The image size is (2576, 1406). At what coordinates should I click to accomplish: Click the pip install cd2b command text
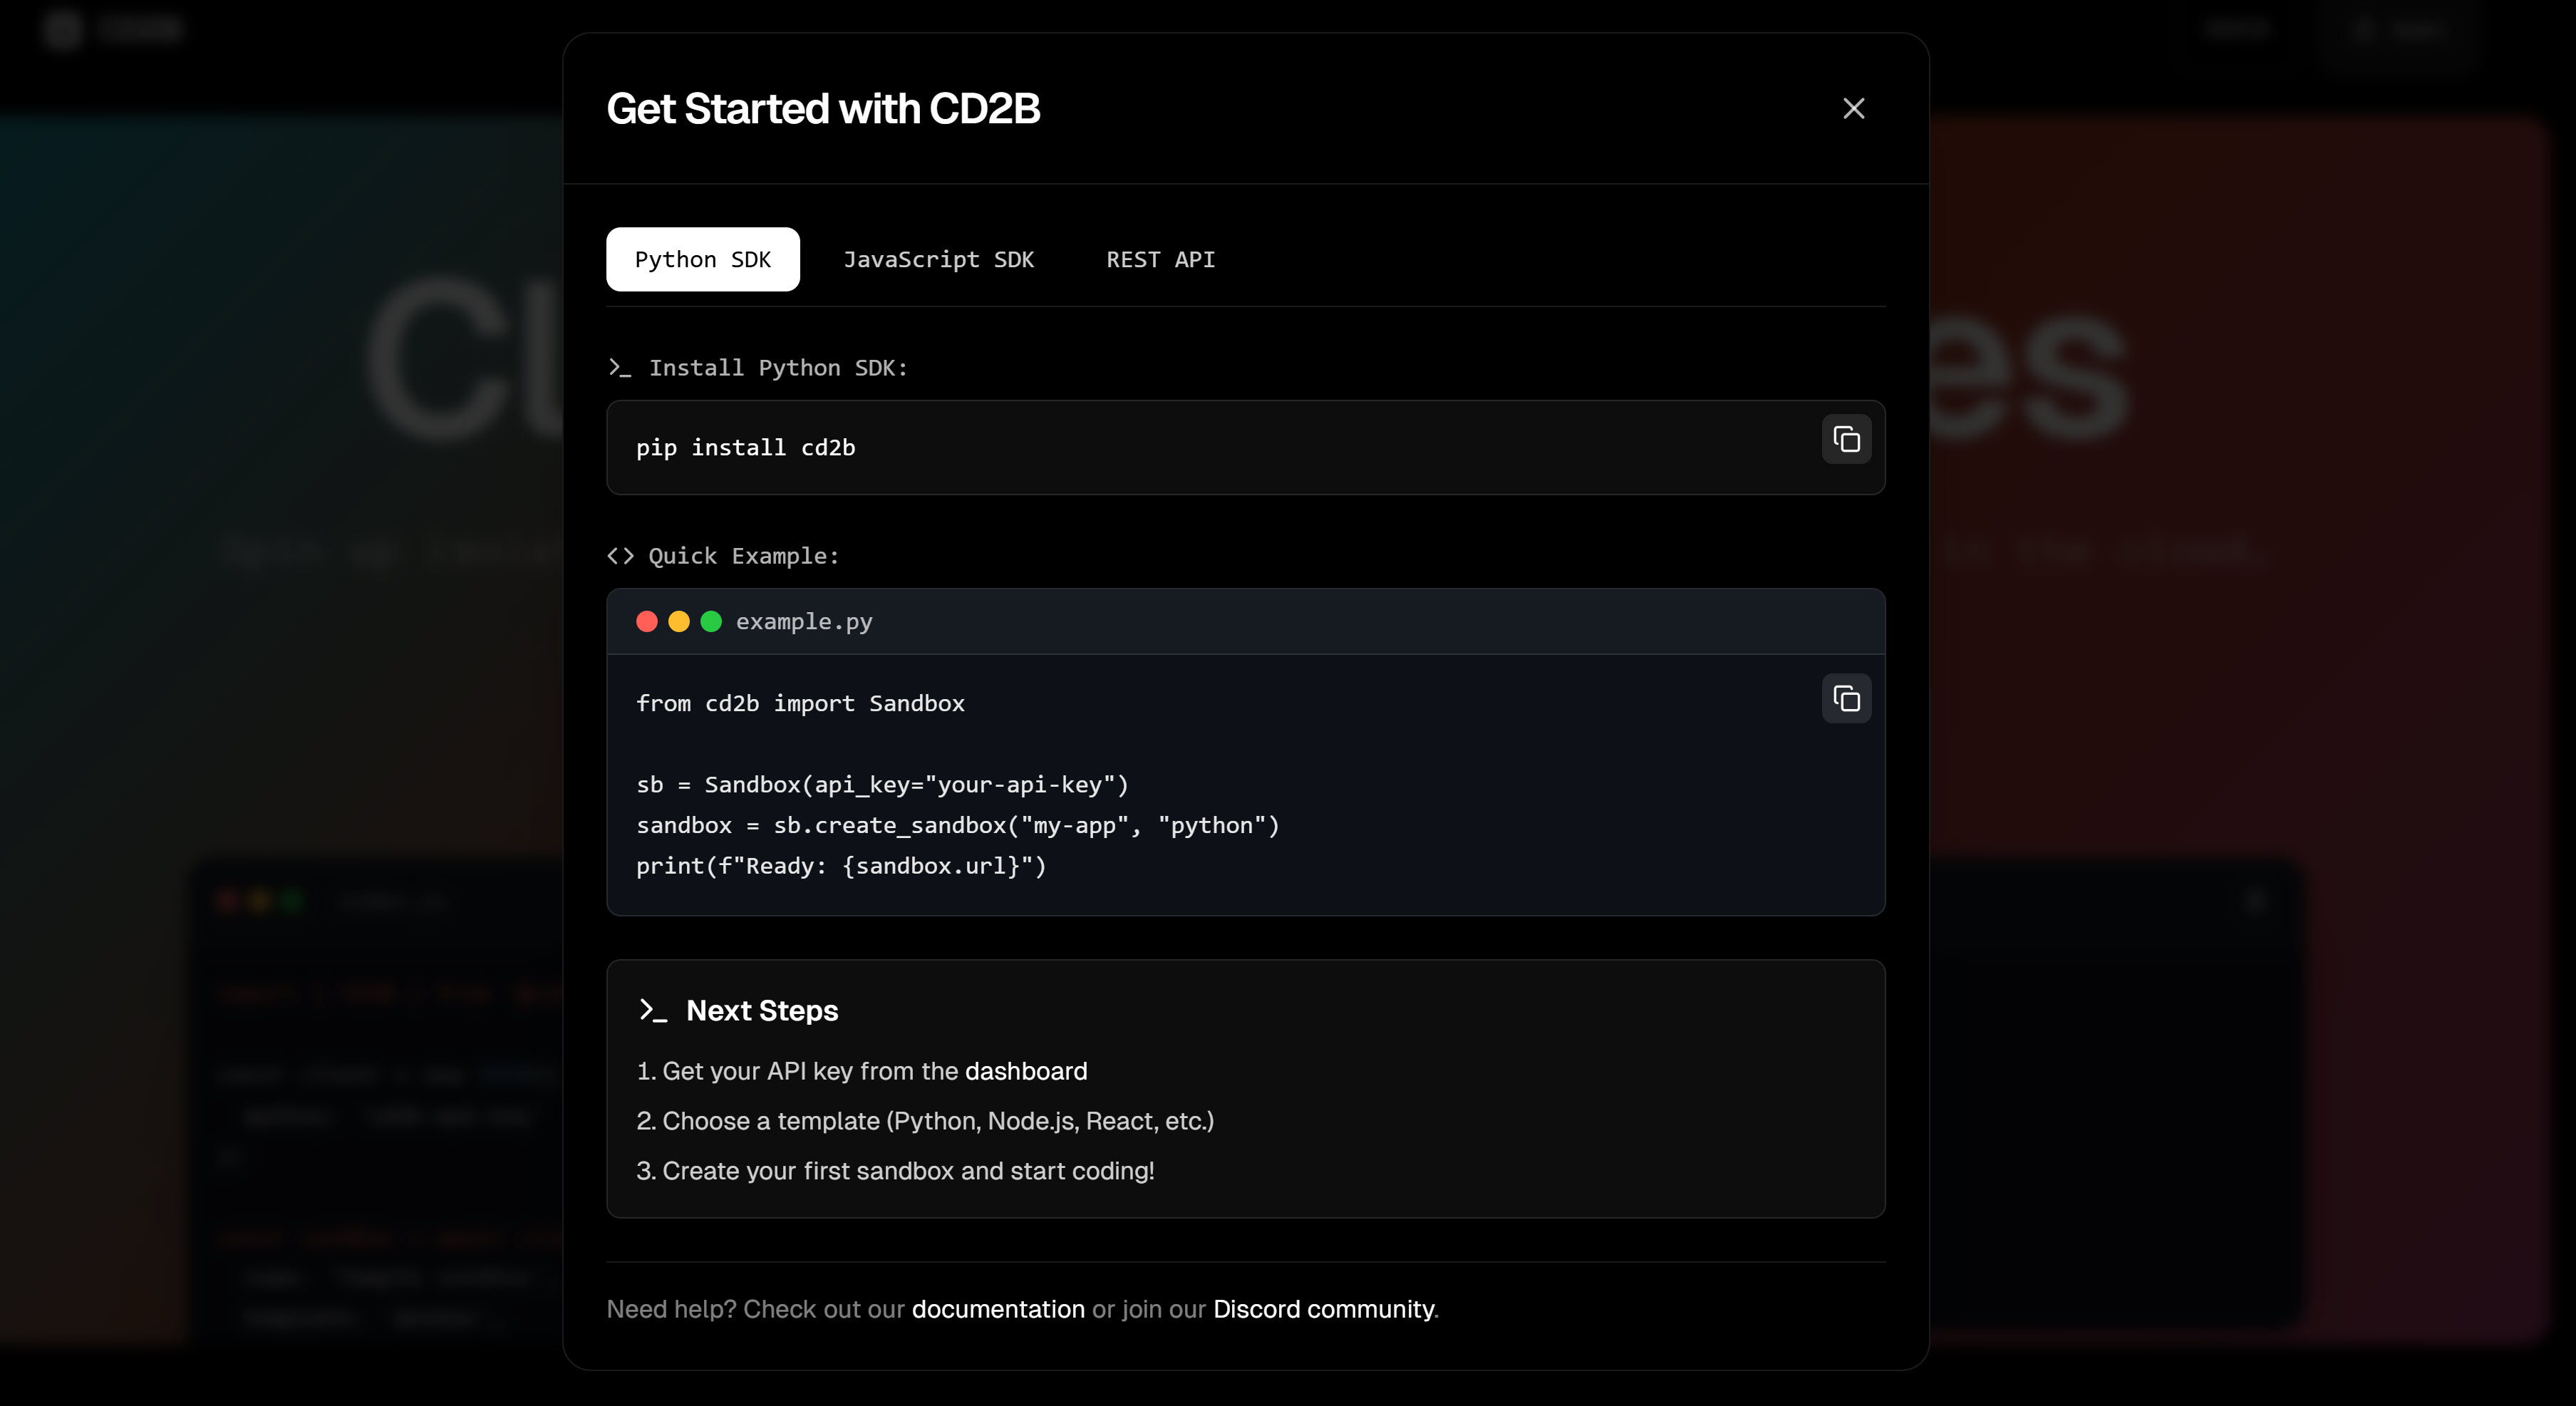click(746, 447)
